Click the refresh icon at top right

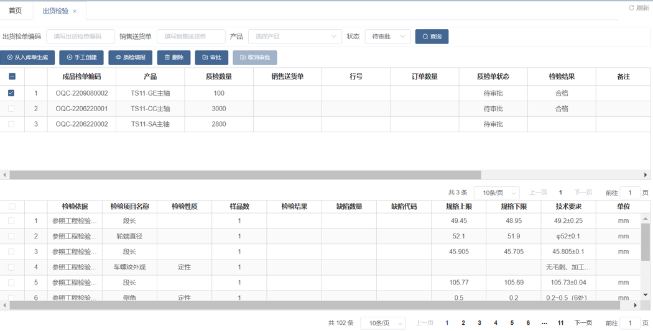631,8
